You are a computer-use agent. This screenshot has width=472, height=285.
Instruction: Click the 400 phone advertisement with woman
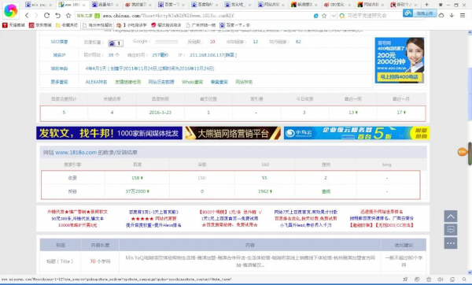399,60
